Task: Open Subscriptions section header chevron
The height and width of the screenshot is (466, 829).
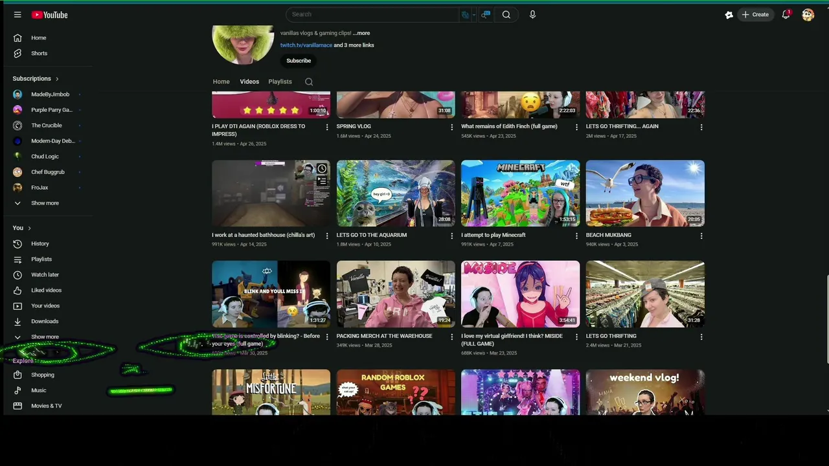Action: pos(57,79)
